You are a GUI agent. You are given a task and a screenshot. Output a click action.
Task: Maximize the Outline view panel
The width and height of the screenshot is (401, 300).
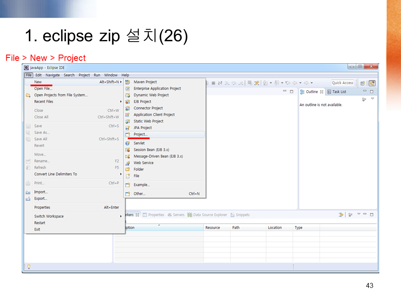click(372, 91)
